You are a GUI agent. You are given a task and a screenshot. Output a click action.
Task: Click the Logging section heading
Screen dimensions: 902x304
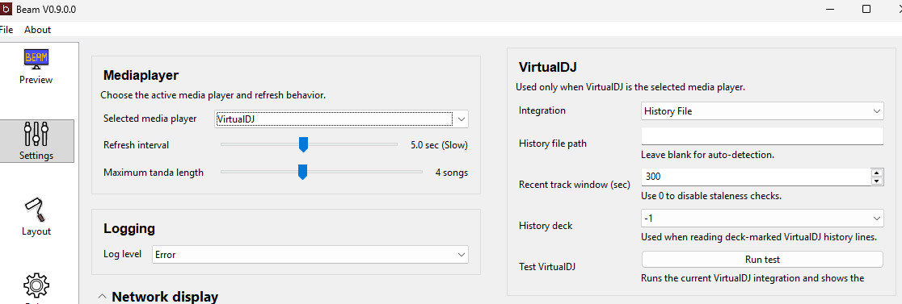(129, 229)
